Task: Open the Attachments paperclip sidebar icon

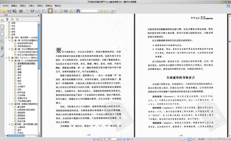Action: pyautogui.click(x=2, y=48)
